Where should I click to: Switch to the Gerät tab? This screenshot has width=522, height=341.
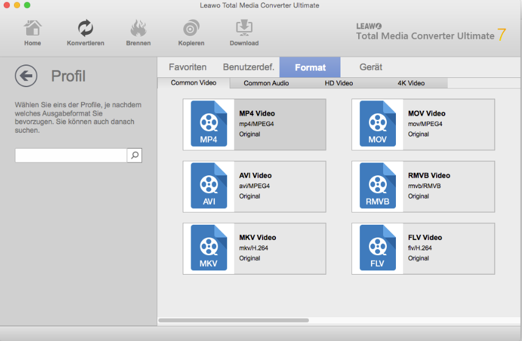click(x=371, y=67)
